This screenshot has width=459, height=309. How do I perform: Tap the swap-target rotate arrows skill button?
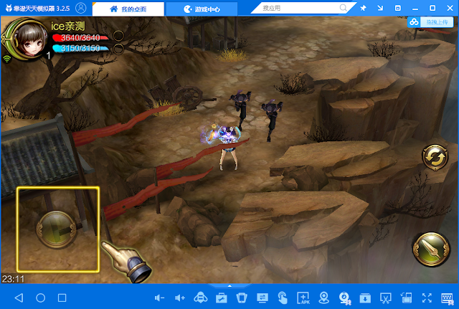[435, 157]
